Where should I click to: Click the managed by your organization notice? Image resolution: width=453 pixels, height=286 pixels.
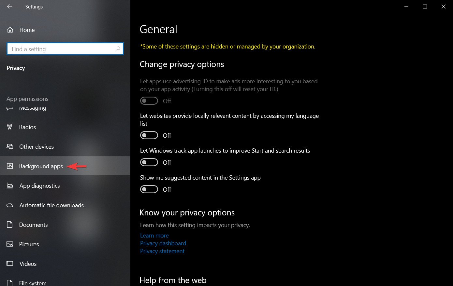228,47
